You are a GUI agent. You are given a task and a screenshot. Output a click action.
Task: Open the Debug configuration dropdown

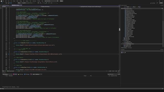tap(19, 3)
